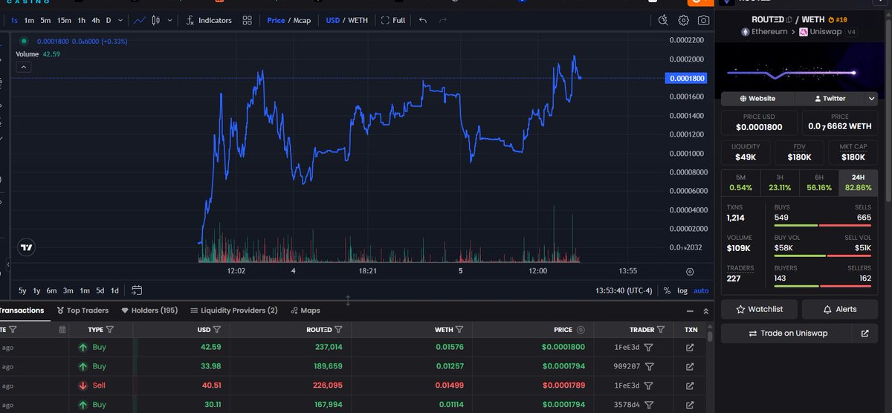Open the Twitter link
Image resolution: width=892 pixels, height=413 pixels.
click(x=830, y=98)
